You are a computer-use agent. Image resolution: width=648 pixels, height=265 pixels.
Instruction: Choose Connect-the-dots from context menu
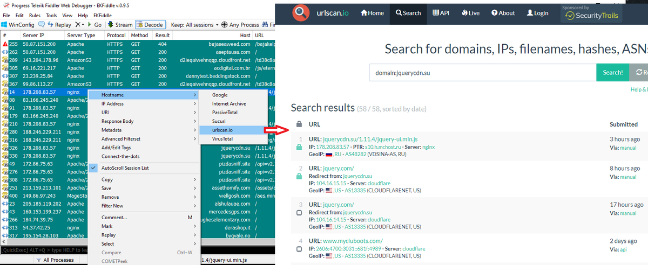143,156
